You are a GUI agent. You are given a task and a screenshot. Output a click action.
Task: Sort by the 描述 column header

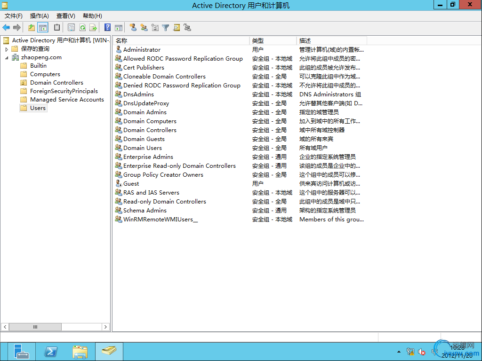point(332,40)
